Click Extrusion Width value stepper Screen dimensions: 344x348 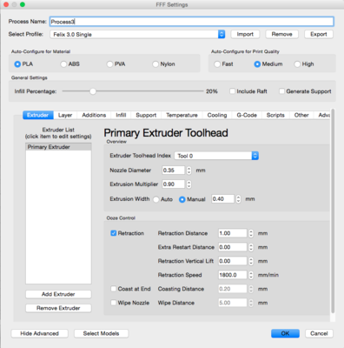(x=238, y=199)
